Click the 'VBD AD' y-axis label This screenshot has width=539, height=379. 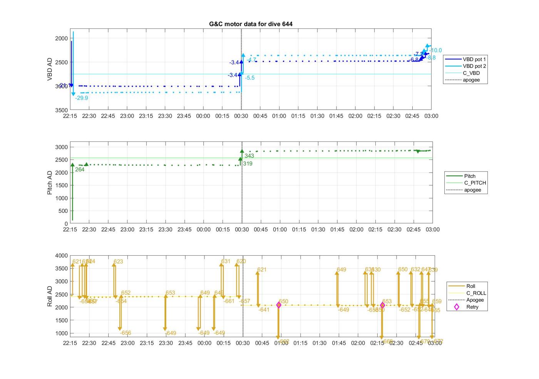tap(50, 69)
